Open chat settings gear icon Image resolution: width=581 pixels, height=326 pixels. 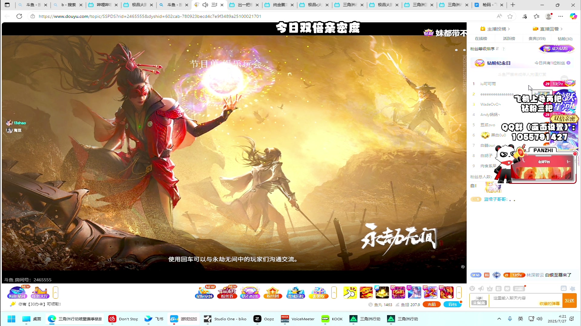(x=572, y=289)
